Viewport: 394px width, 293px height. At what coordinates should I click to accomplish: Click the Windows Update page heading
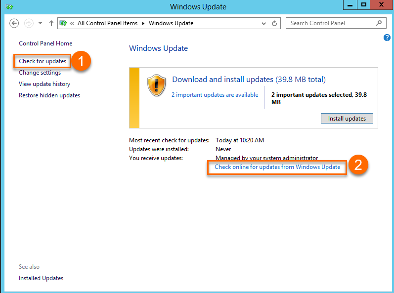click(158, 48)
